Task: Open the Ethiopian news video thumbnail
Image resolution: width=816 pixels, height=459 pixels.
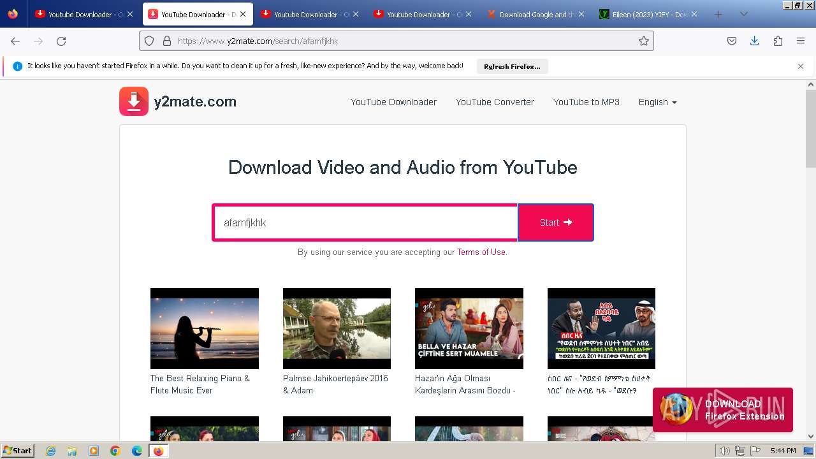Action: click(601, 328)
